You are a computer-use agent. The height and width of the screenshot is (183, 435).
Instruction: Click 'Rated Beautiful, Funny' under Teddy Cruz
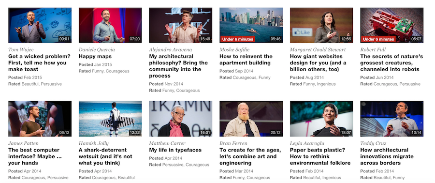tap(382, 178)
